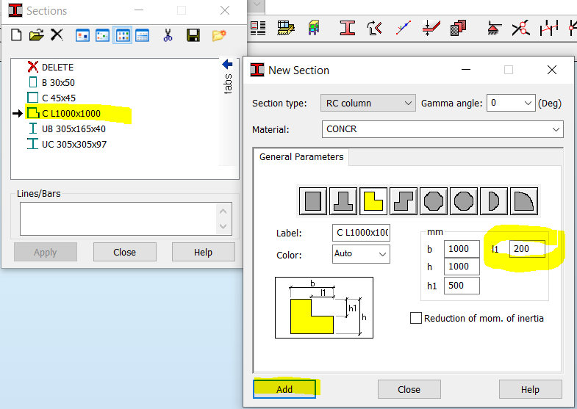Click the supports icon in main toolbar

[x=494, y=28]
